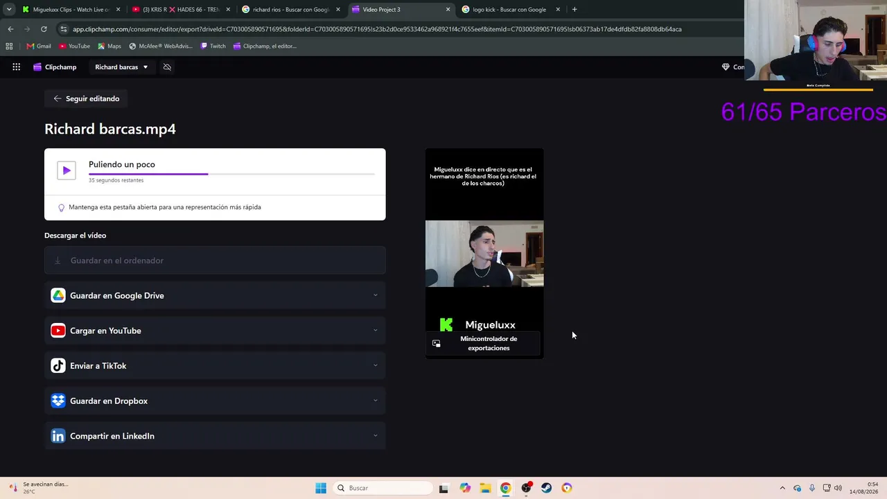Open the Gmail bookmark
887x499 pixels.
pyautogui.click(x=39, y=46)
